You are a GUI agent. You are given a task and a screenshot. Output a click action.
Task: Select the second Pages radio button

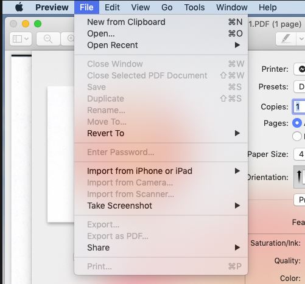tap(297, 136)
